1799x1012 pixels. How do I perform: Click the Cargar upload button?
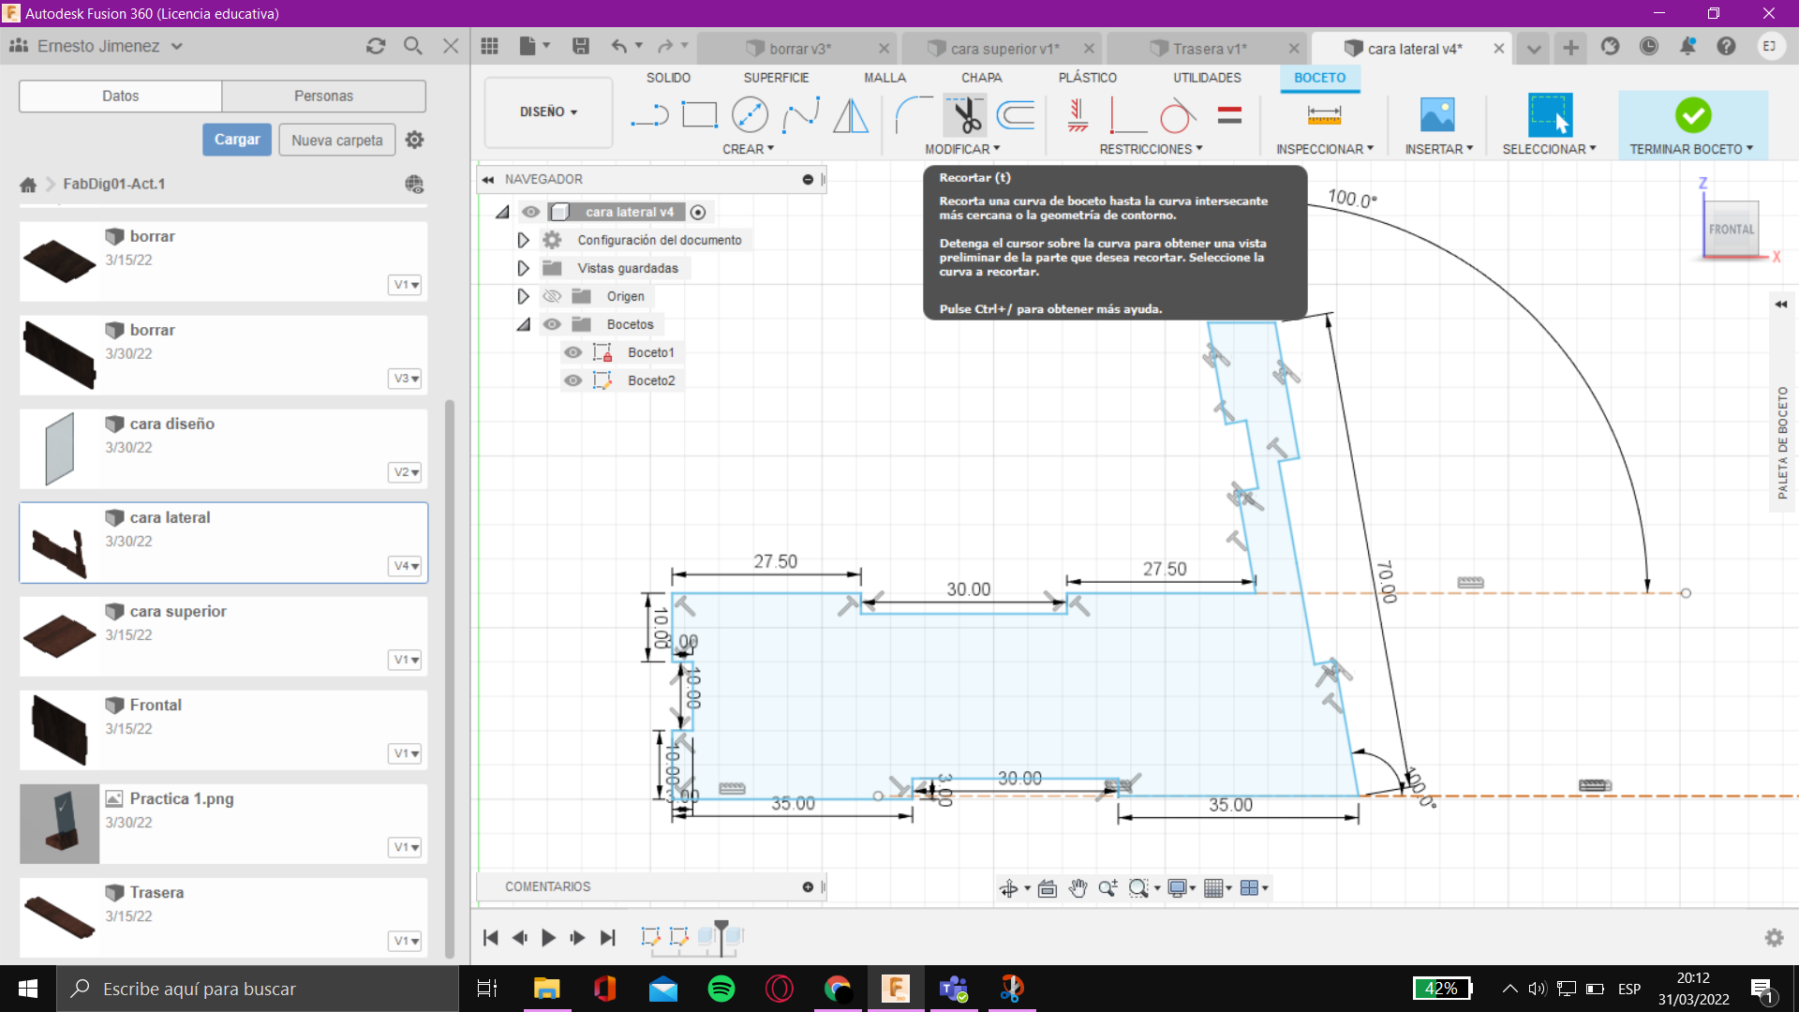click(x=237, y=140)
